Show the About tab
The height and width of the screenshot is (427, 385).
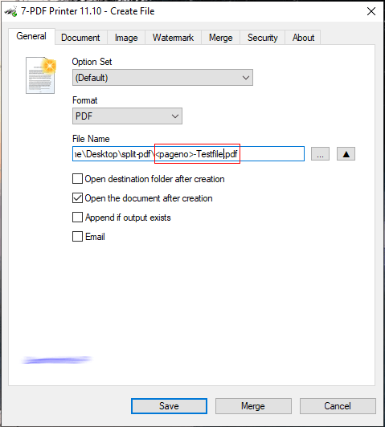[303, 38]
